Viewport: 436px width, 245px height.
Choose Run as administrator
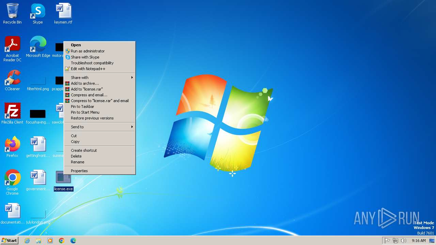[100, 51]
